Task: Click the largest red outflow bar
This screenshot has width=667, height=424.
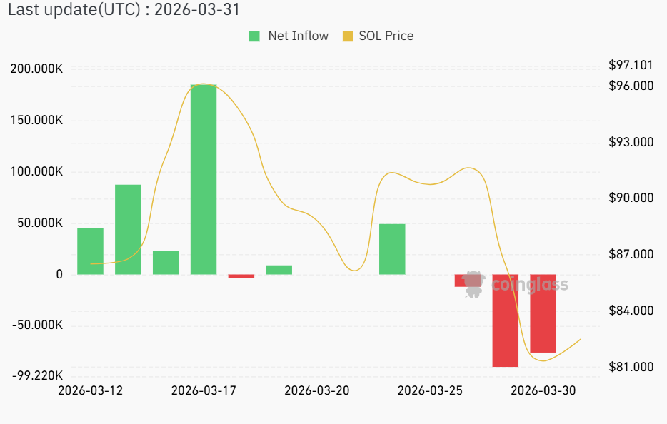Action: 506,320
